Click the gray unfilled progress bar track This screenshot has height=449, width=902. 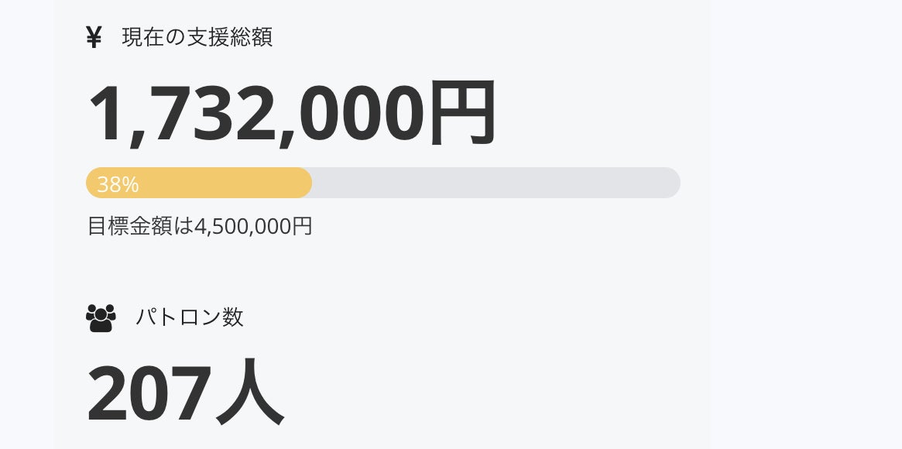pos(496,183)
